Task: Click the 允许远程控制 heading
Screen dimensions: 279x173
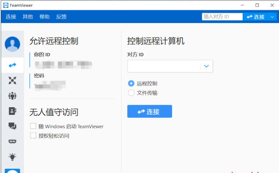Action: click(x=54, y=41)
